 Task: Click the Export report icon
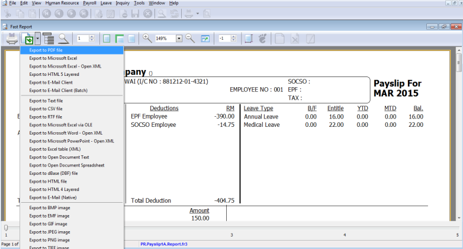click(27, 39)
